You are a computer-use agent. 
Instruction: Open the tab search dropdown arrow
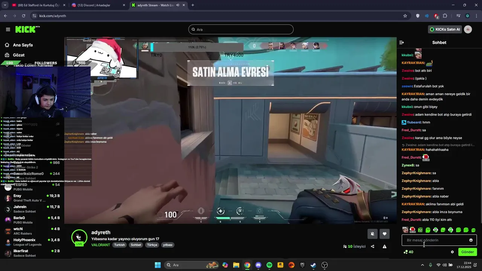tap(5, 5)
